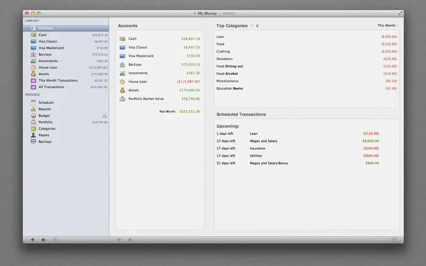
Task: Open the dimmed gear menu in main toolbar
Action: [x=130, y=240]
